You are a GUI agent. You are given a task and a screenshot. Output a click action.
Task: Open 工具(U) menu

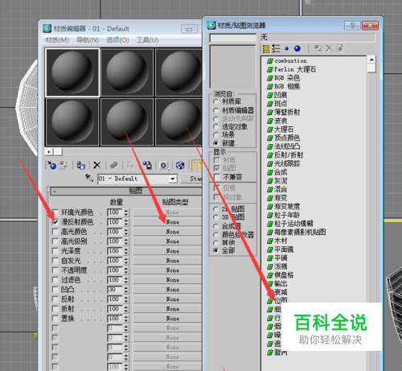click(x=148, y=40)
